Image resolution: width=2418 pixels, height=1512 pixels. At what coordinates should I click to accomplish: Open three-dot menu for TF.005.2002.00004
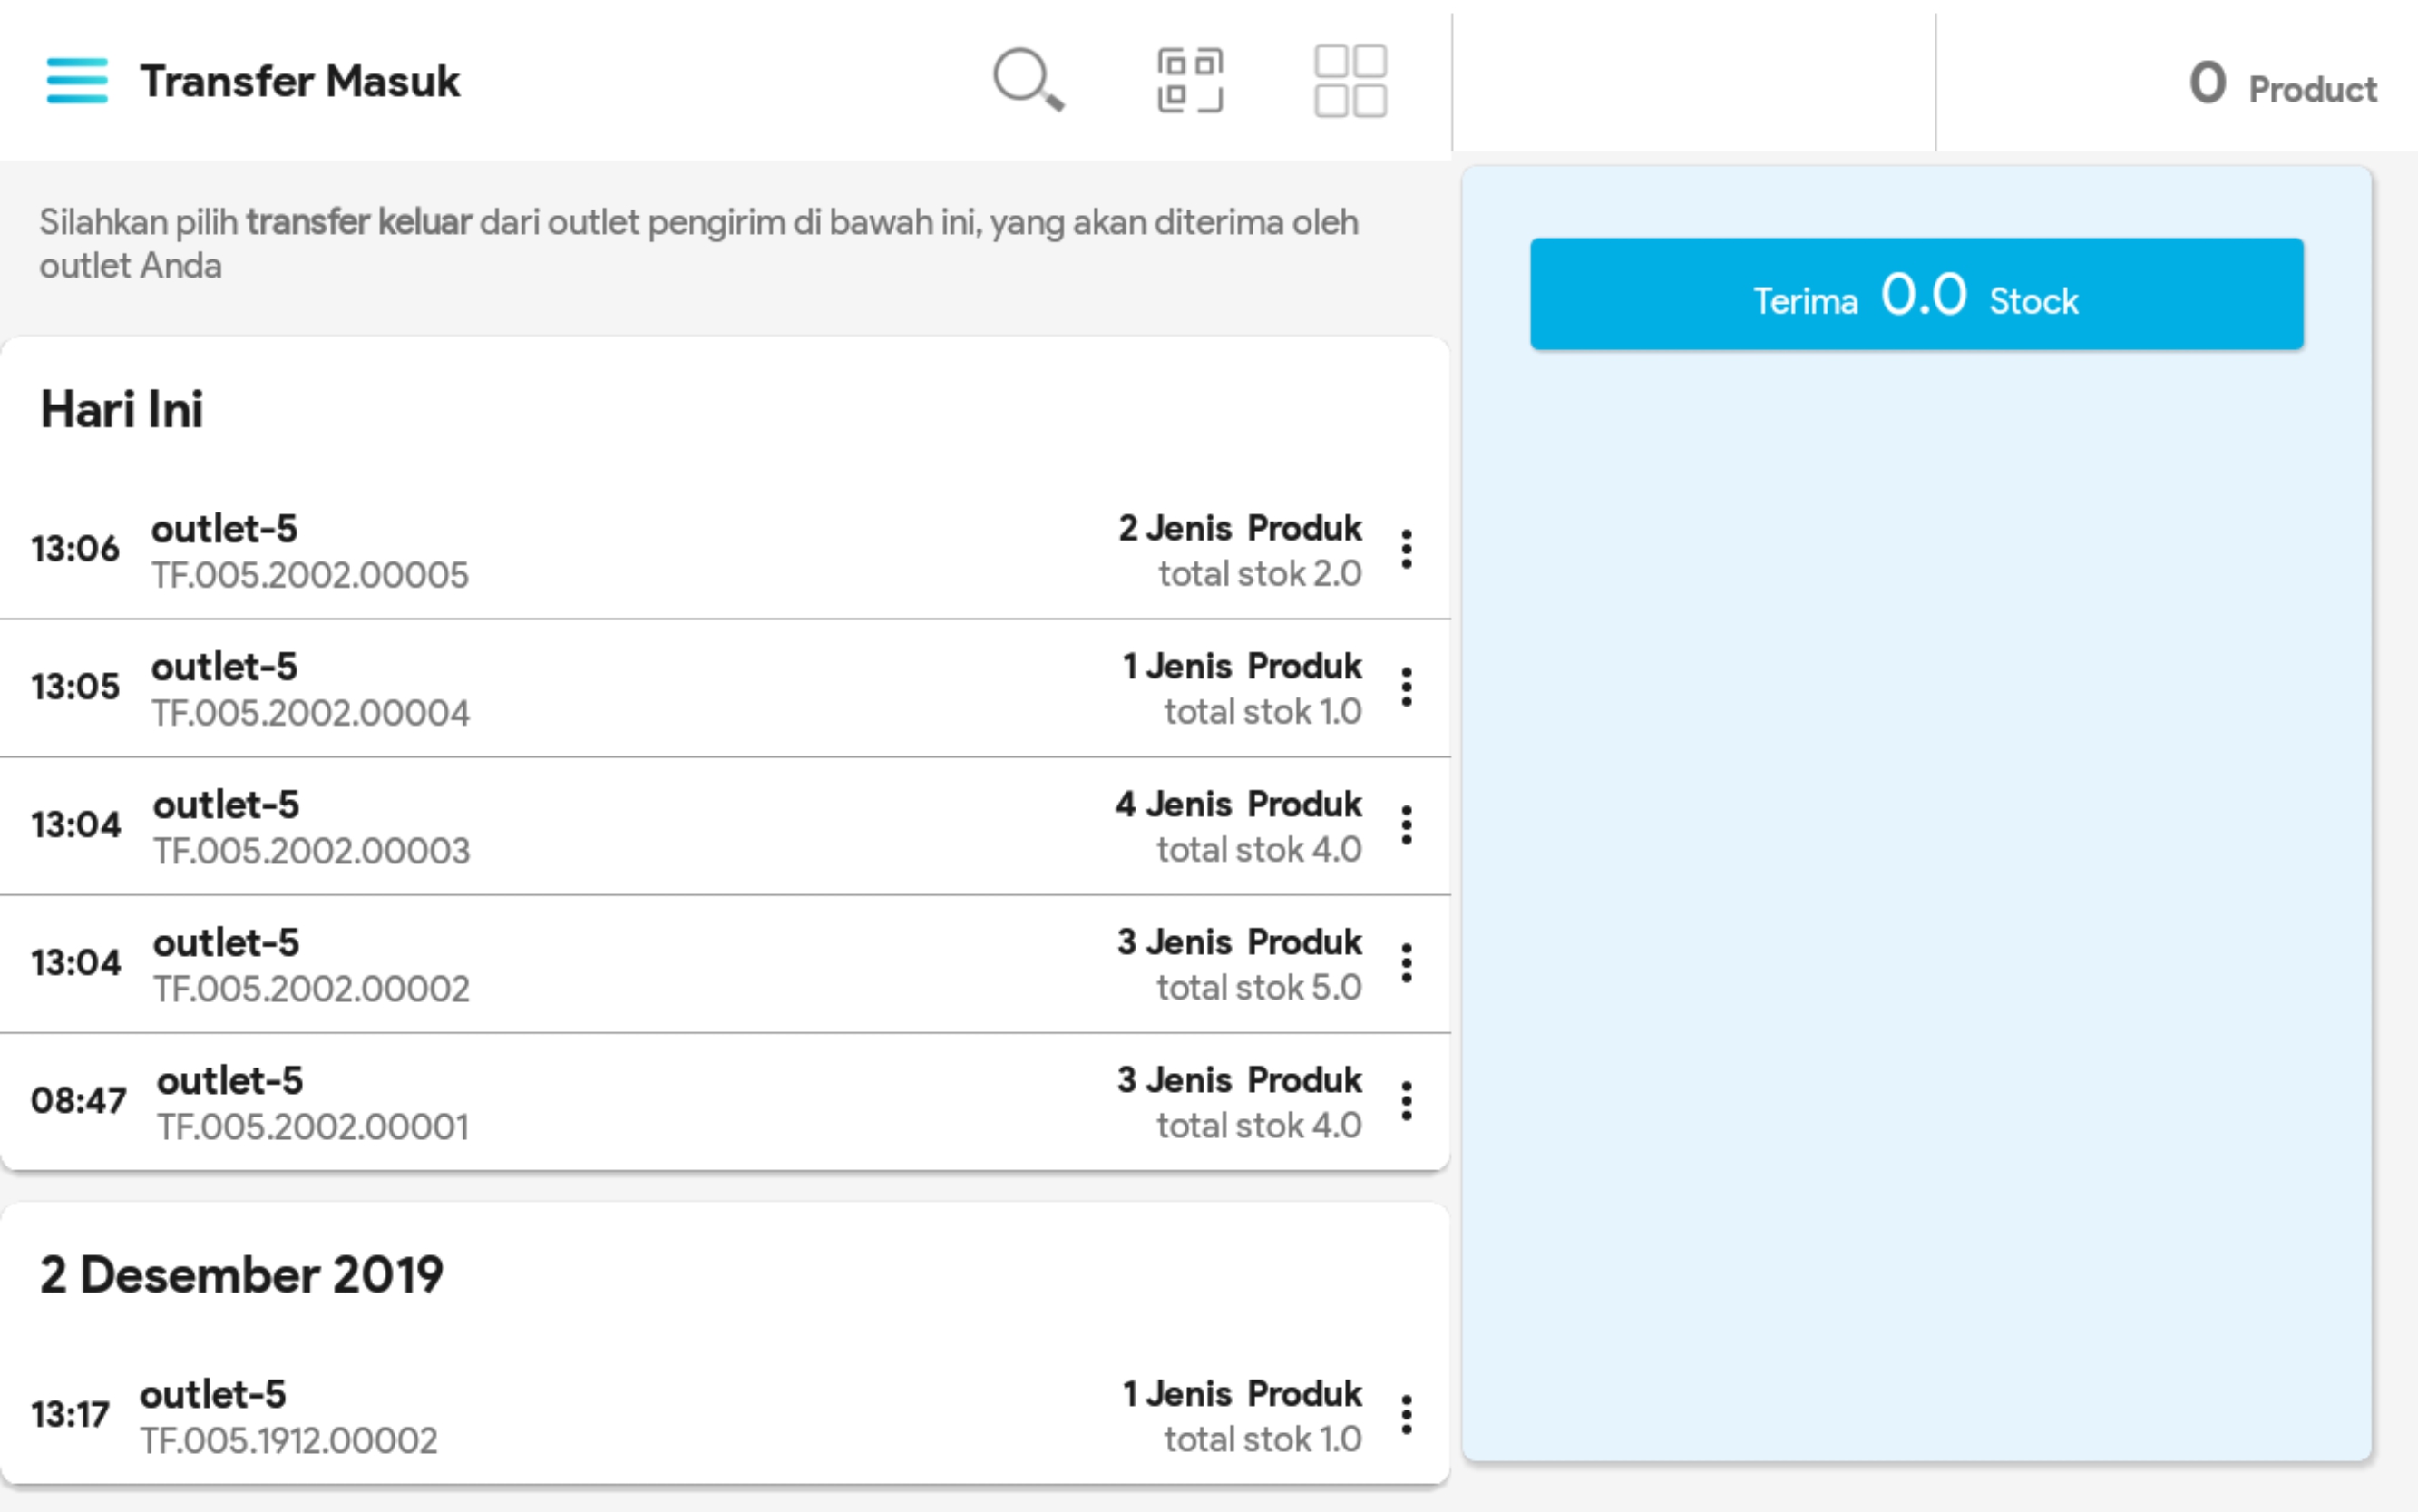(x=1406, y=687)
